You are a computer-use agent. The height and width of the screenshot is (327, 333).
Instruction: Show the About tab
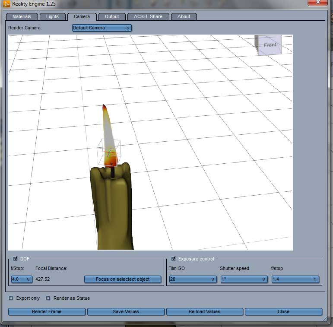[x=184, y=16]
